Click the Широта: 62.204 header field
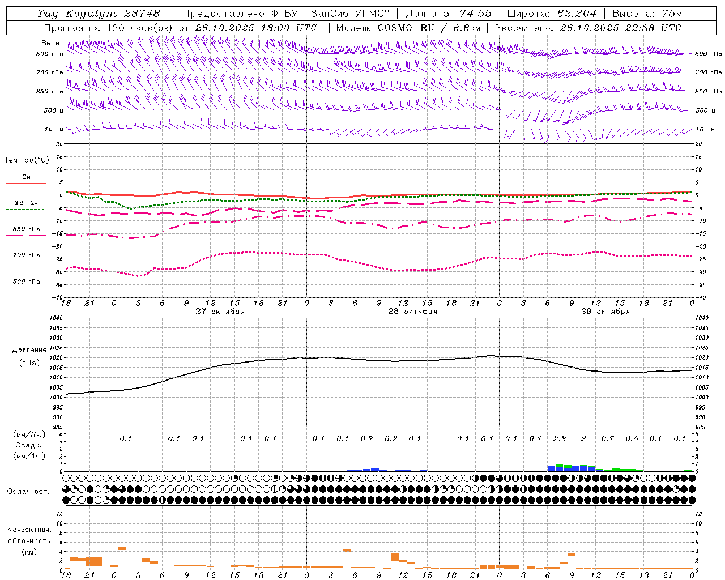This screenshot has width=725, height=580. (552, 14)
